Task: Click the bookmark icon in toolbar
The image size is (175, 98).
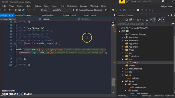Action: pyautogui.click(x=138, y=10)
